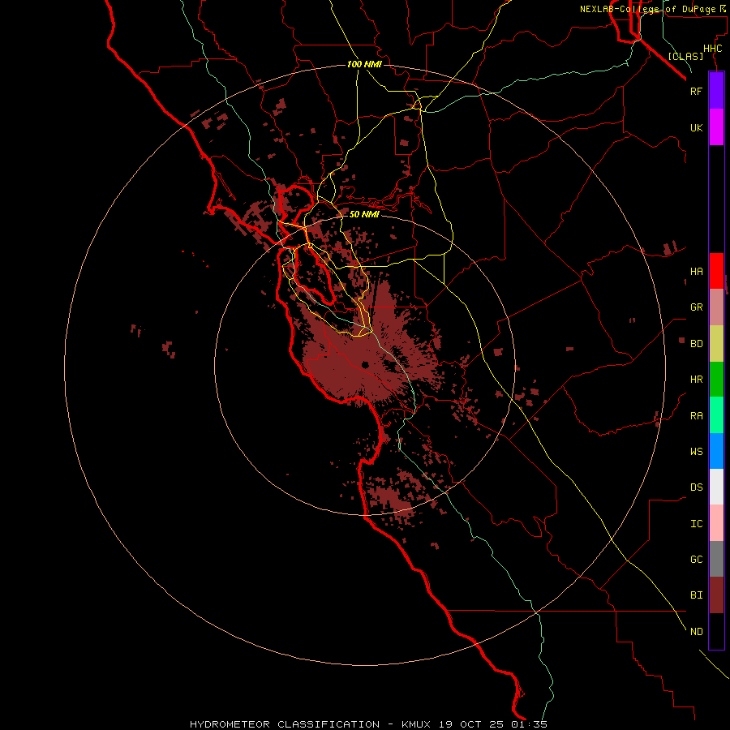
Task: Click the HA legend label
Action: 696,271
